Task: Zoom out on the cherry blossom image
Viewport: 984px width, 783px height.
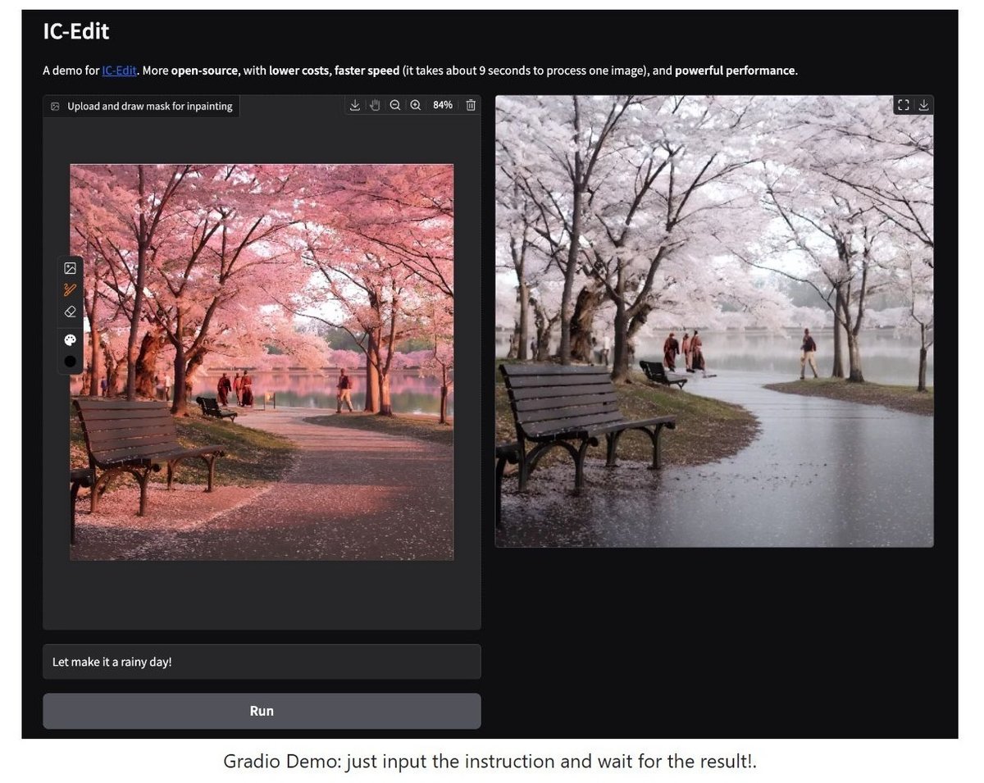Action: 395,105
